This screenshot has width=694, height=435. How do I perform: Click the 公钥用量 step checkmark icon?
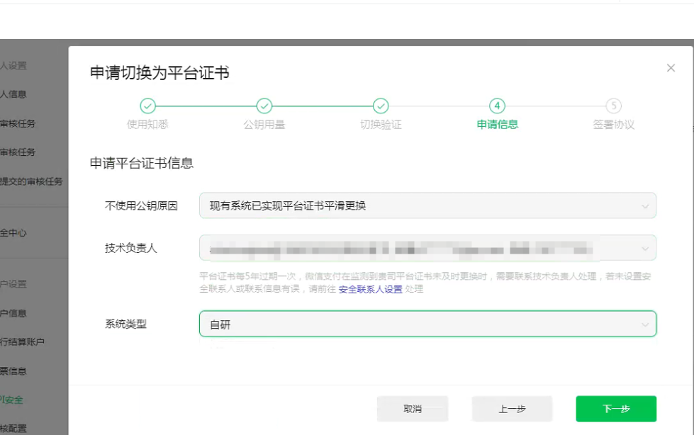tap(264, 106)
